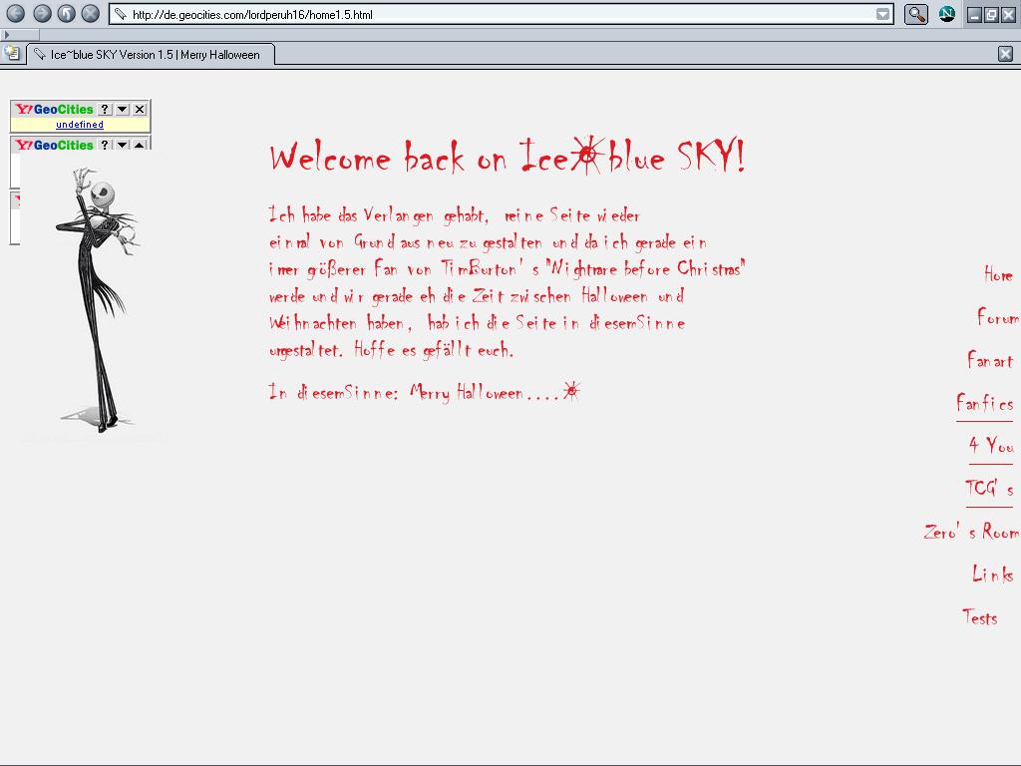Click the line beginning 'Weihnachten haben'
The width and height of the screenshot is (1021, 766).
(478, 323)
